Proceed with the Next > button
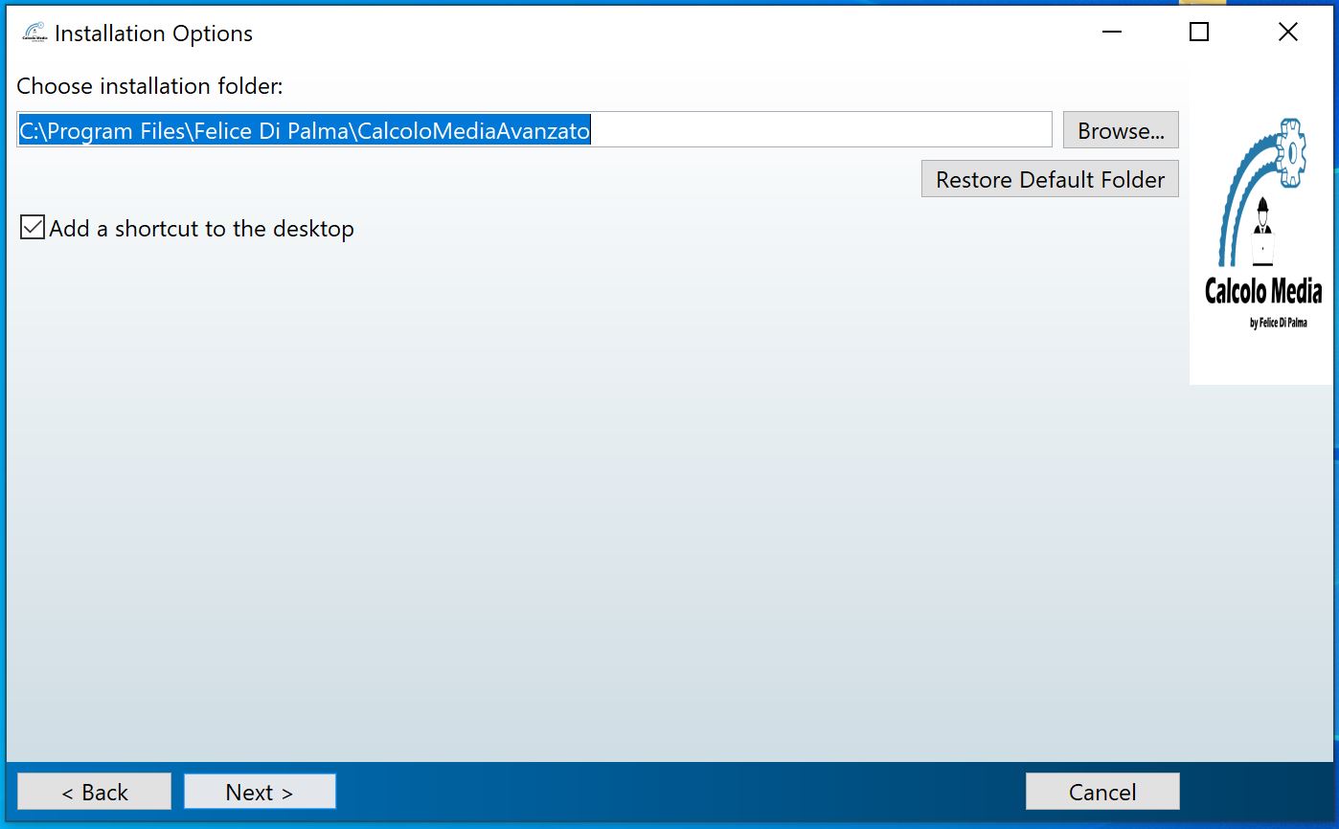 pyautogui.click(x=260, y=792)
